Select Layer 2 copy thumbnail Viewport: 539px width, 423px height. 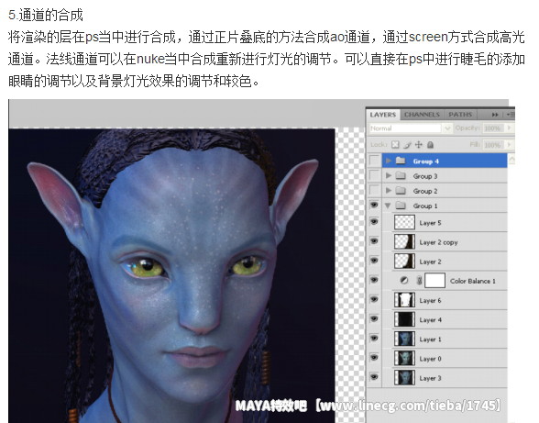(x=404, y=241)
